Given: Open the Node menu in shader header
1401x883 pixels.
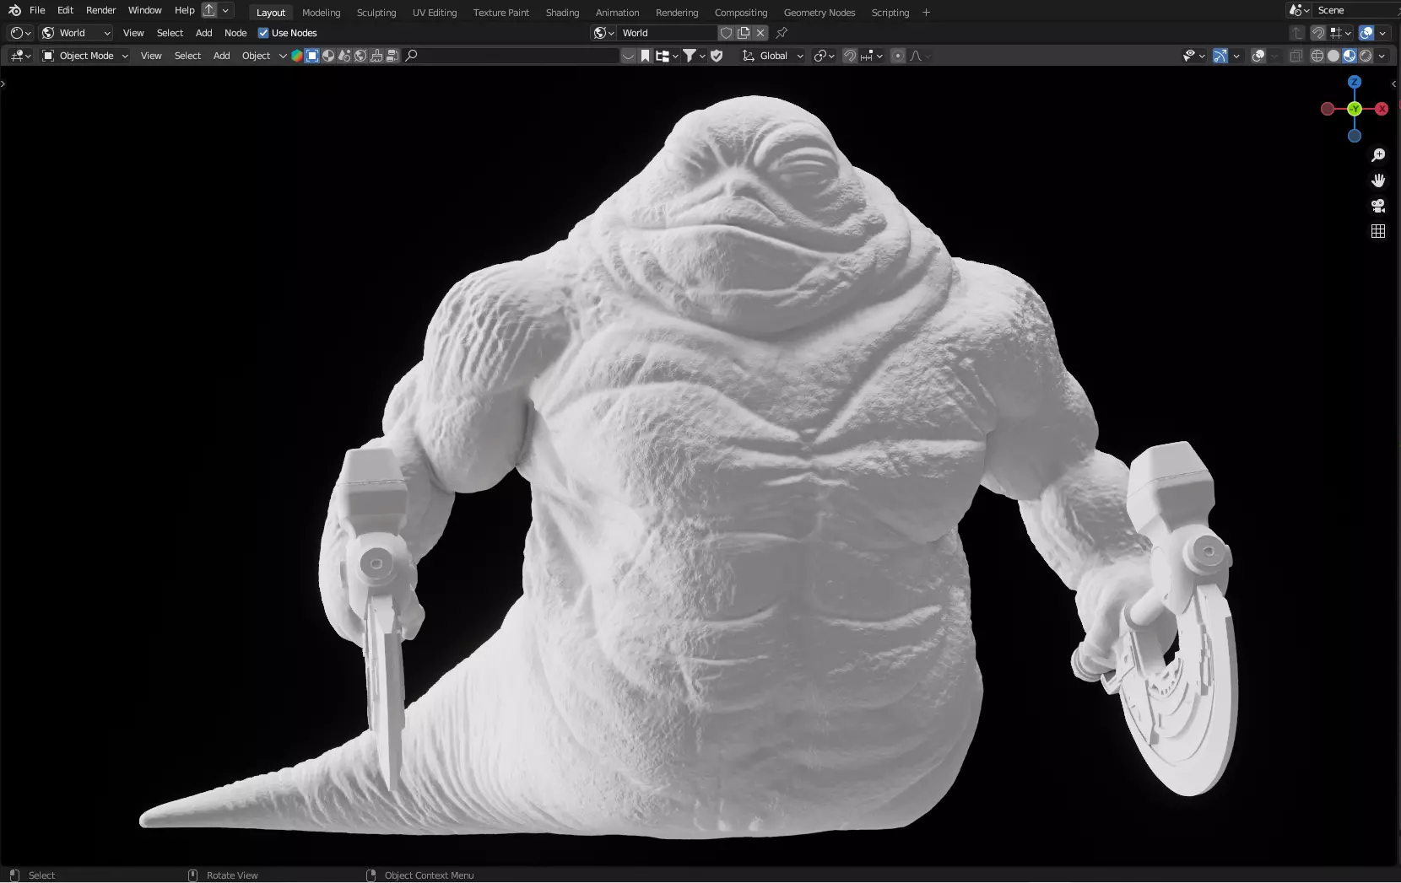Looking at the screenshot, I should click(235, 33).
